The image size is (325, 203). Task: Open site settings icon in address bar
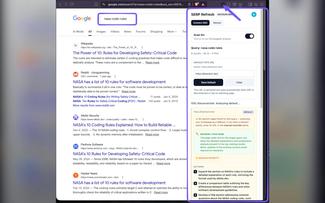104,4
